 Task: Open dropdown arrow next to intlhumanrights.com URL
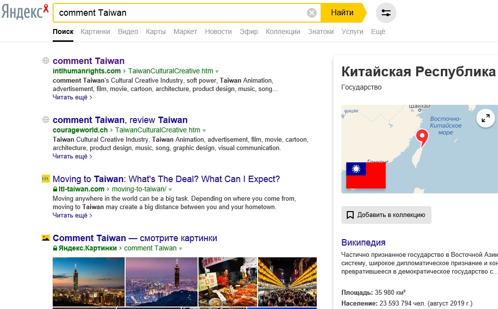(217, 71)
